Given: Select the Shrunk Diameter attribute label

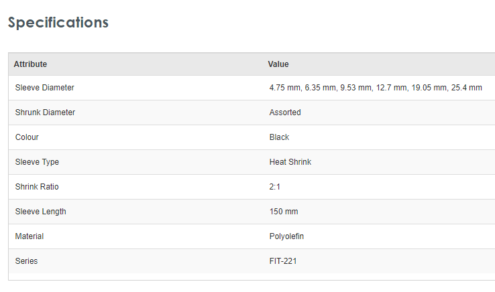Looking at the screenshot, I should pyautogui.click(x=45, y=113).
